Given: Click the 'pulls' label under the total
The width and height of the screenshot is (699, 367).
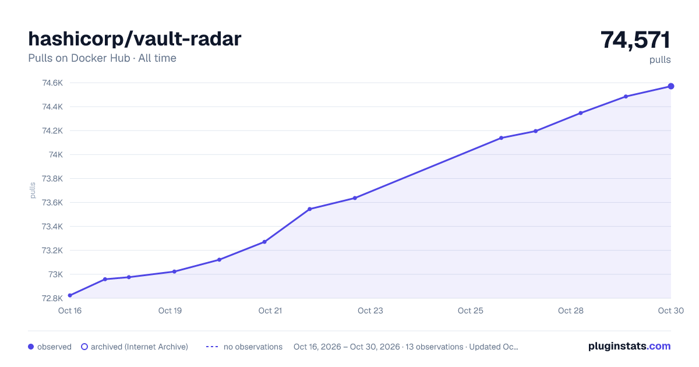Looking at the screenshot, I should point(661,59).
